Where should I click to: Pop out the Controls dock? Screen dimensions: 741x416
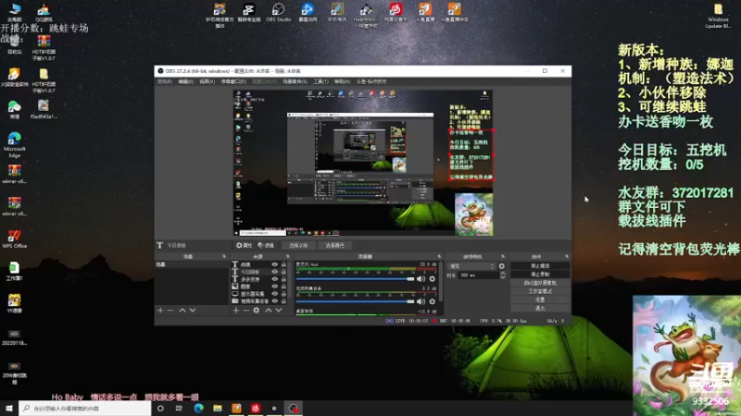pyautogui.click(x=566, y=257)
